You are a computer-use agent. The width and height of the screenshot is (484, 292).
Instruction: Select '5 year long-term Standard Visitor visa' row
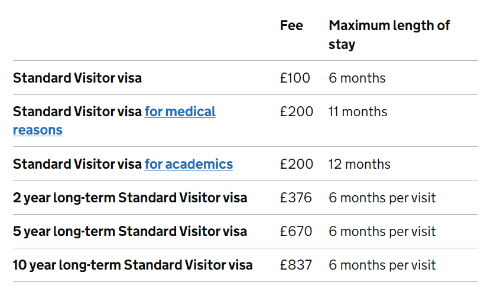[245, 231]
